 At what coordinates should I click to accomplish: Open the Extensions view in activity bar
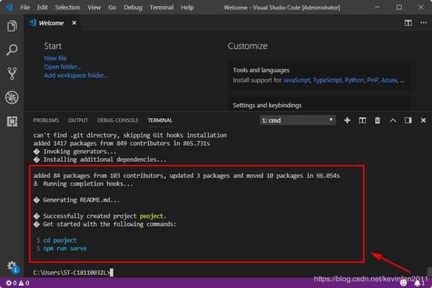pyautogui.click(x=12, y=121)
